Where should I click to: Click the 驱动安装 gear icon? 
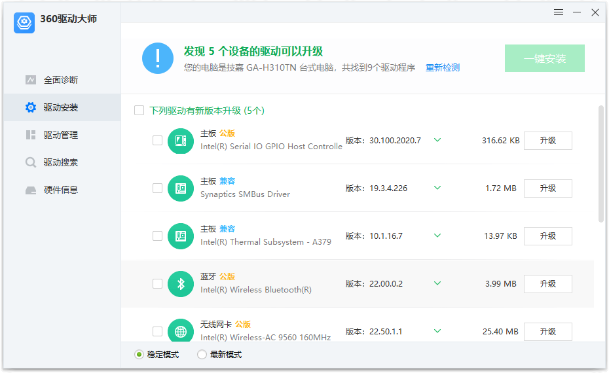pyautogui.click(x=31, y=107)
